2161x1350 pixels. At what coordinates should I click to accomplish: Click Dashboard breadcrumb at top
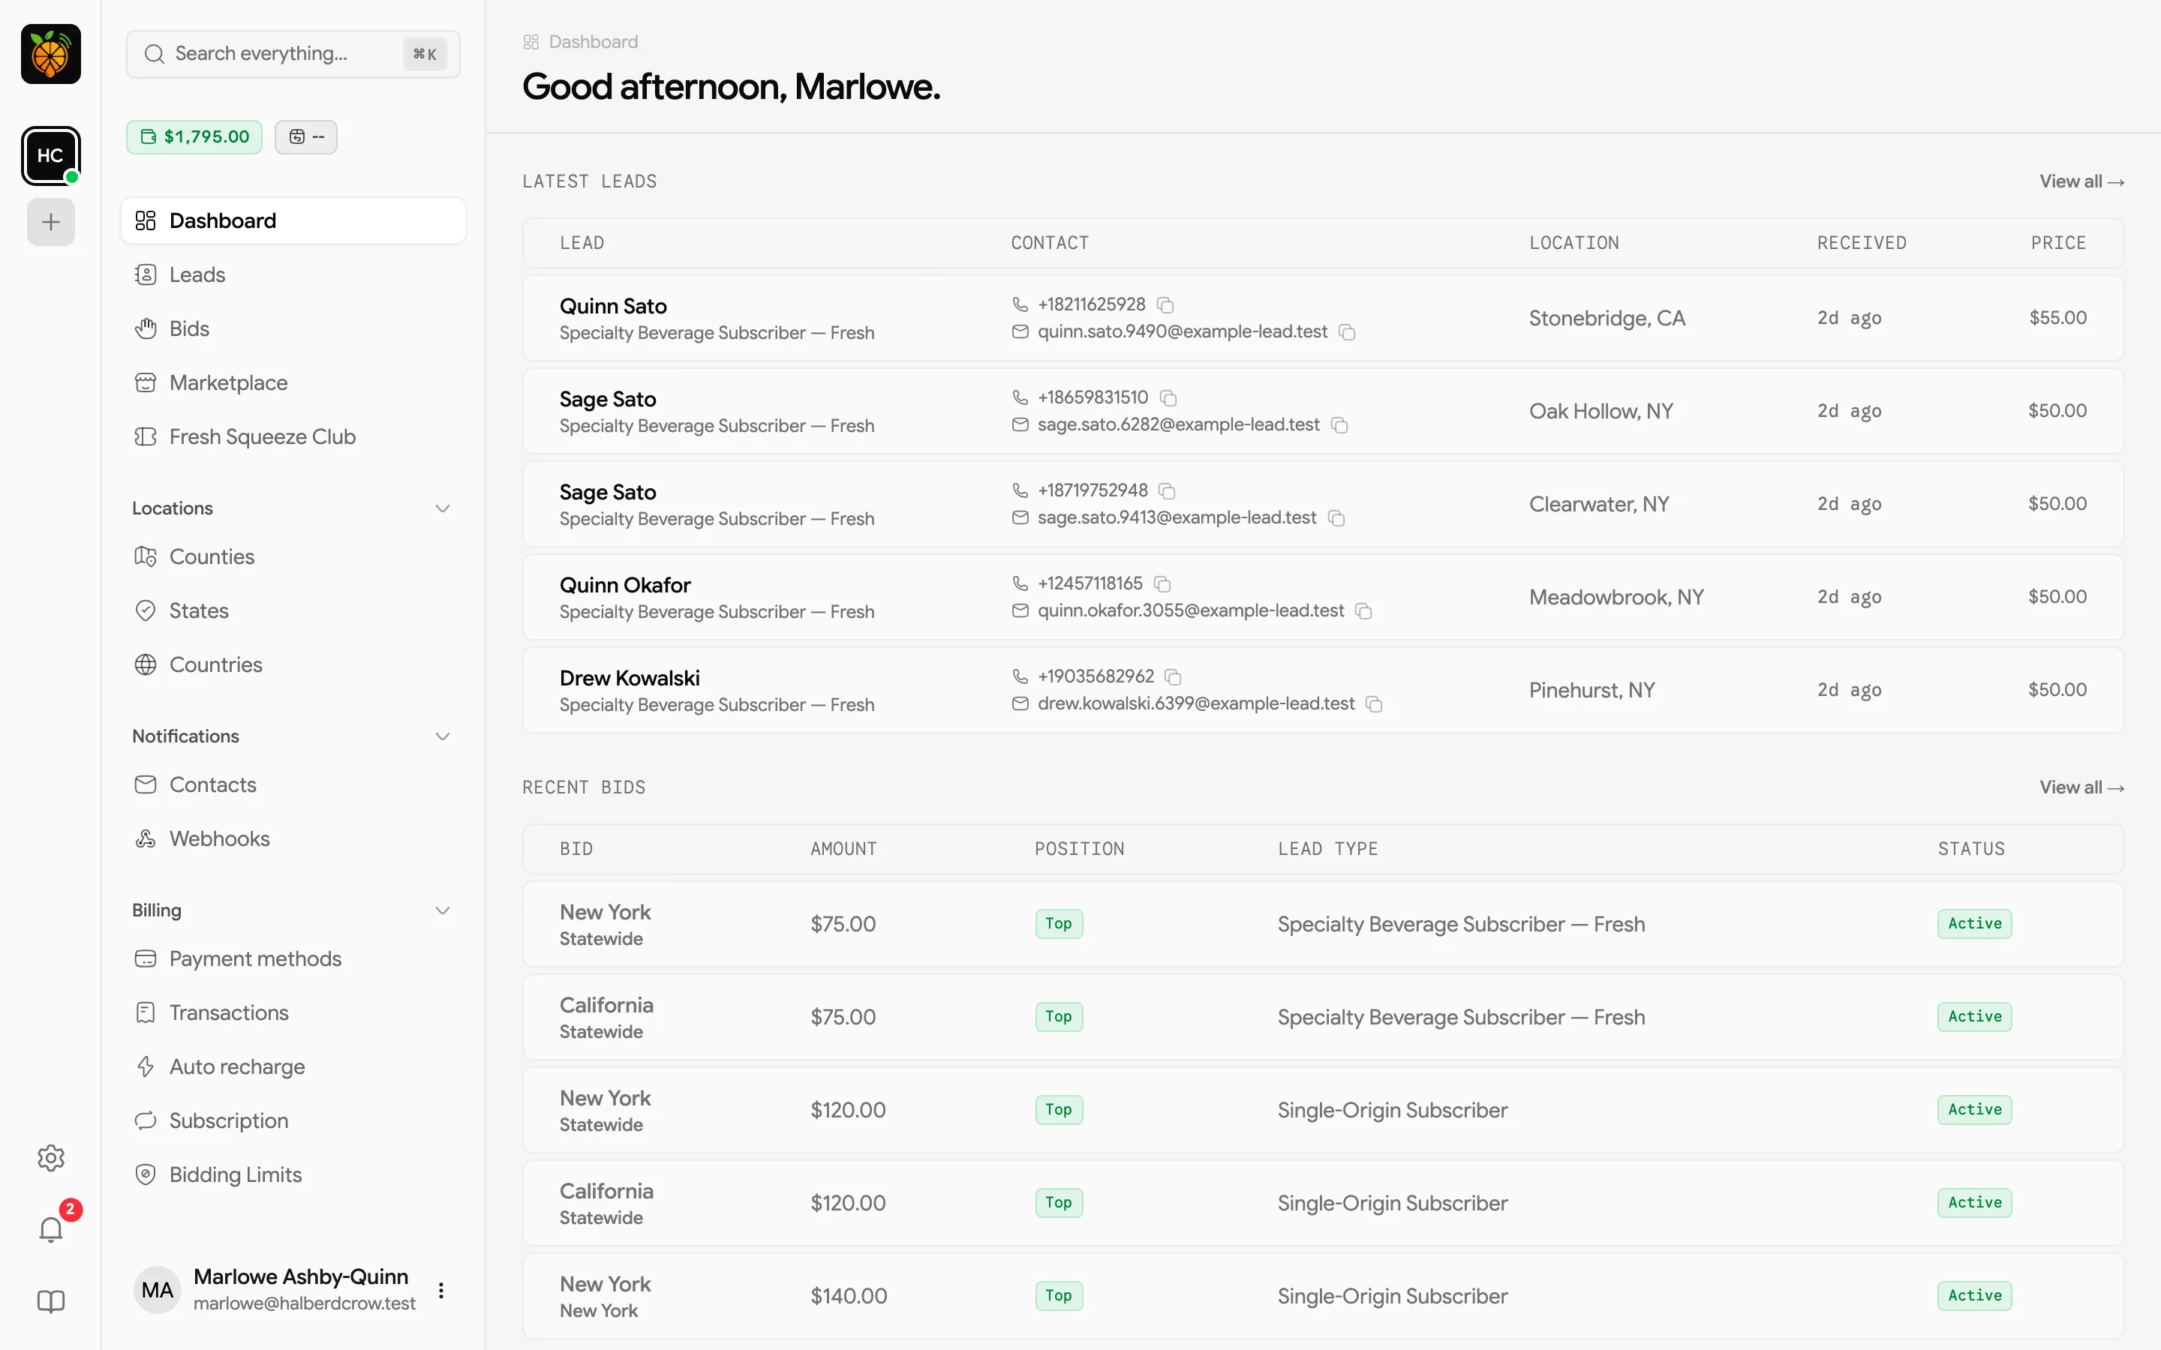pyautogui.click(x=581, y=42)
